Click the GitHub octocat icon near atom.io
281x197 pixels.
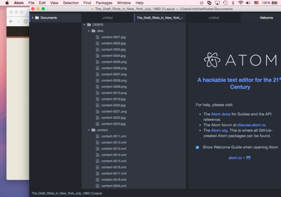pyautogui.click(x=248, y=158)
